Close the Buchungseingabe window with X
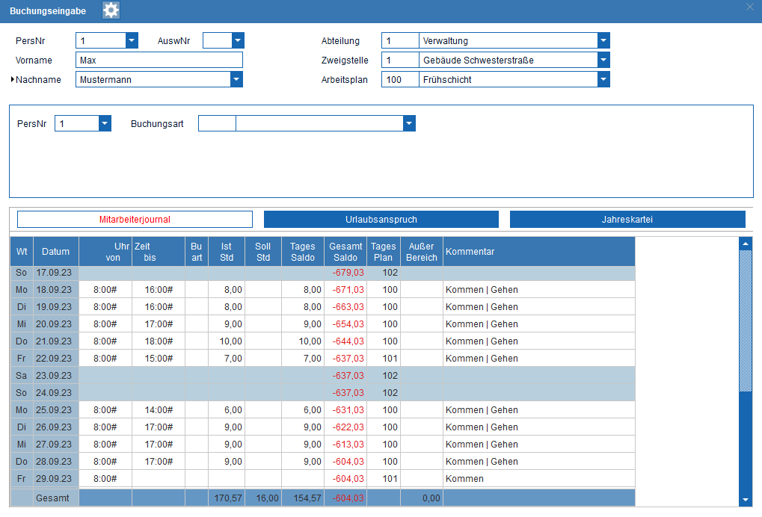The image size is (762, 517). (750, 7)
